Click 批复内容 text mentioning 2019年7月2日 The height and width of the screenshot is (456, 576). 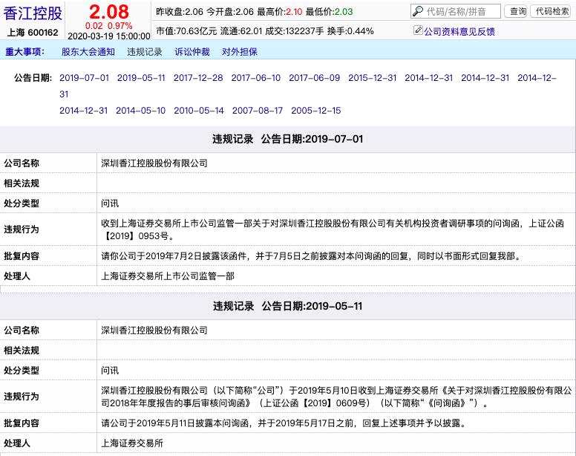pos(312,256)
